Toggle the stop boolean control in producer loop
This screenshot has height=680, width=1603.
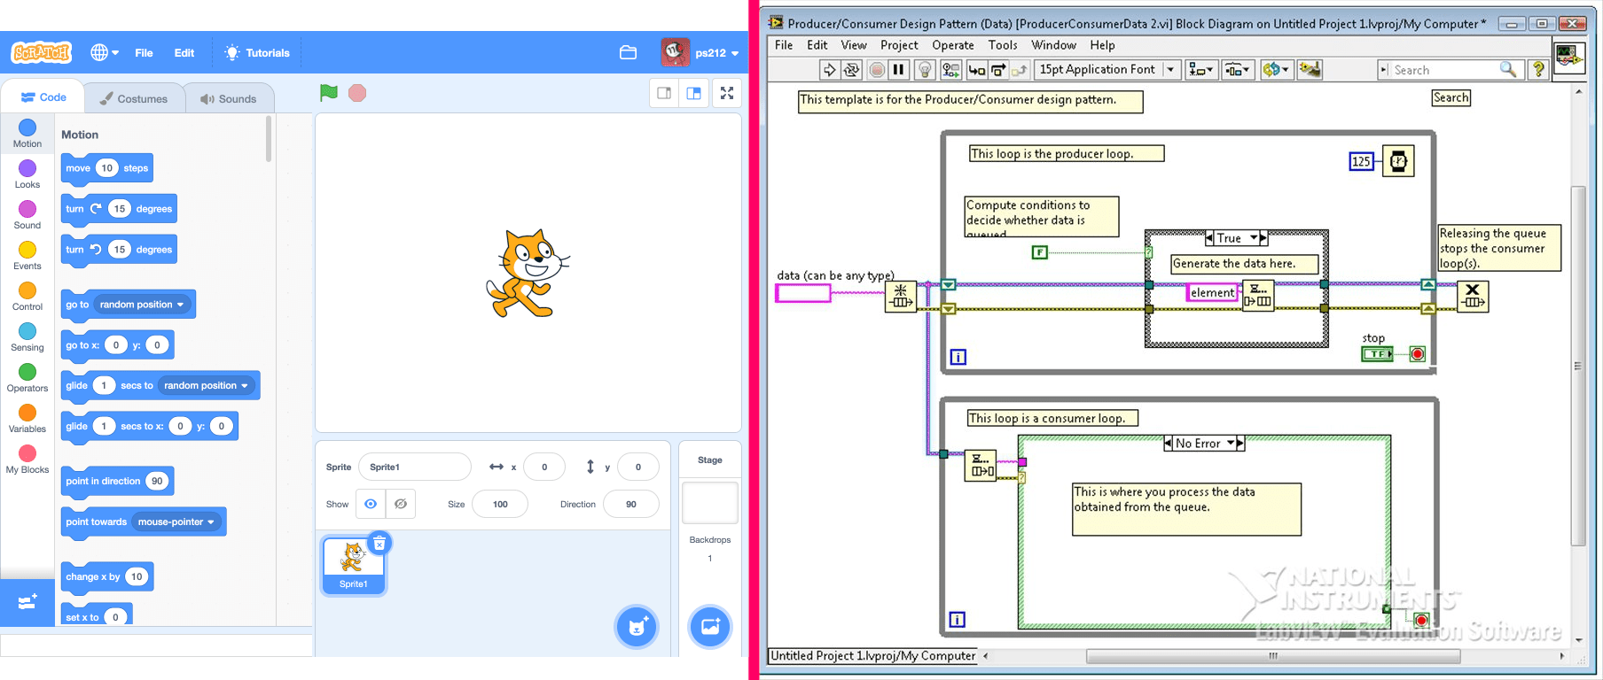tap(1377, 354)
